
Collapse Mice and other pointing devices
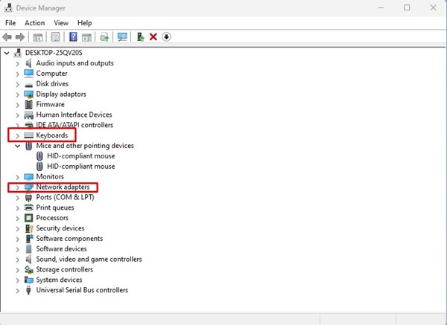coord(18,146)
